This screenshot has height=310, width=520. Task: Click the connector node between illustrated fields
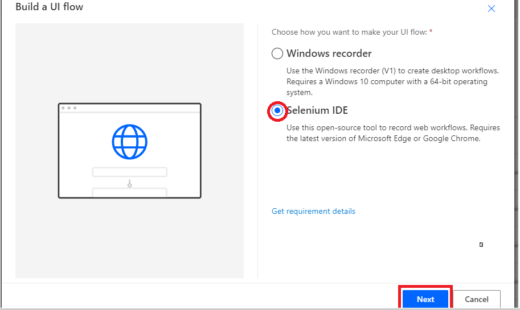130,185
